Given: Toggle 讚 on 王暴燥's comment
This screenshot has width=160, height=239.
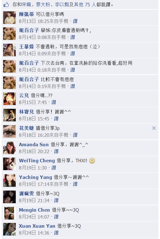Looking at the screenshot, I should pos(73,53).
